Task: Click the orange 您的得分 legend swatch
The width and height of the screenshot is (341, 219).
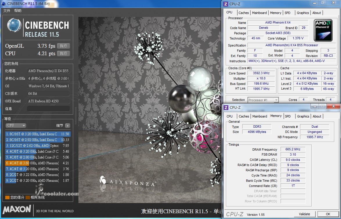Action: click(x=7, y=197)
